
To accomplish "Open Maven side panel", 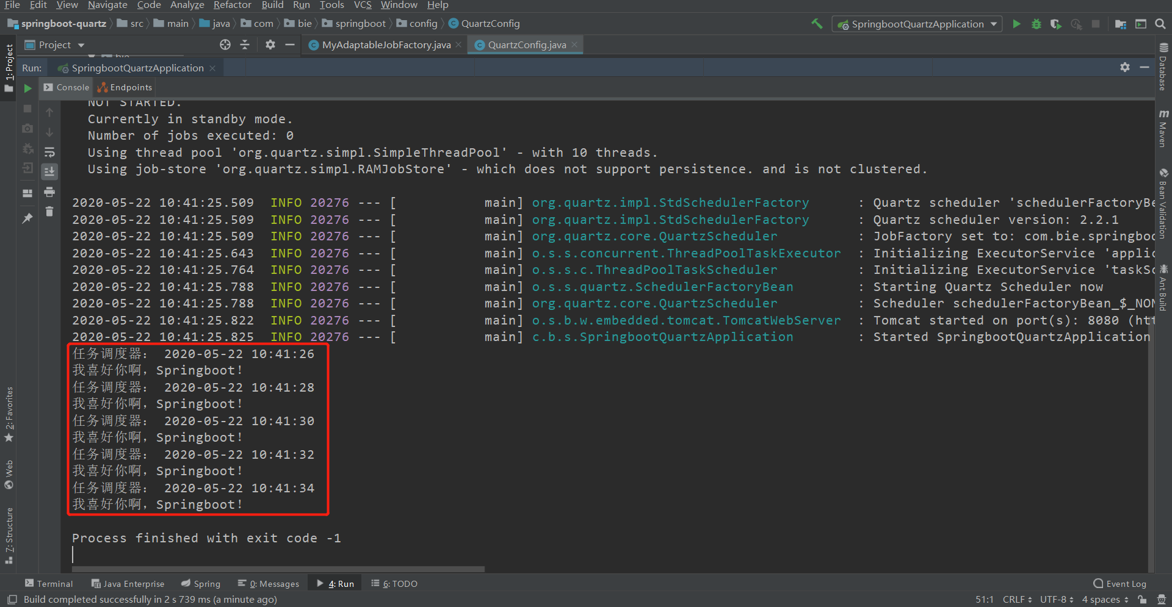I will pos(1163,128).
